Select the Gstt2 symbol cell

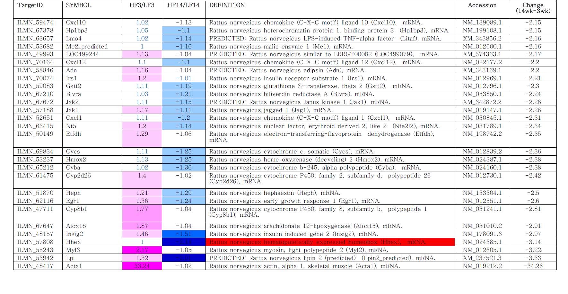click(x=92, y=86)
